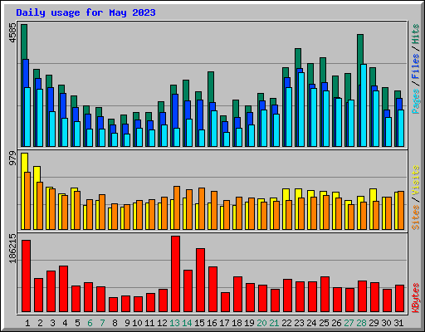Click the 979 axis value

tap(12, 158)
